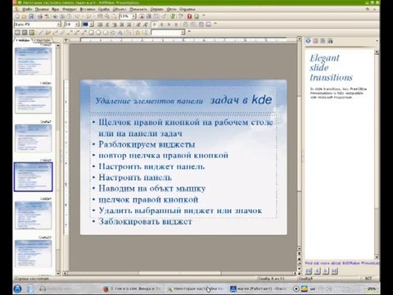This screenshot has width=393, height=295.
Task: Click the right sidebar scrollbar up arrow
Action: (377, 52)
